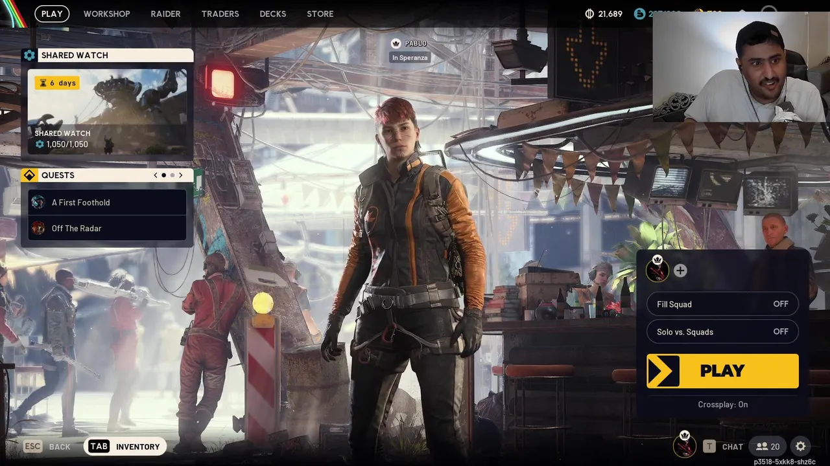This screenshot has height=466, width=830.
Task: Toggle the Fill Squad option
Action: 722,304
